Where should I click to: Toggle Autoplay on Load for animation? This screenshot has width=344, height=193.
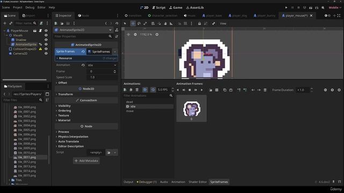click(145, 90)
